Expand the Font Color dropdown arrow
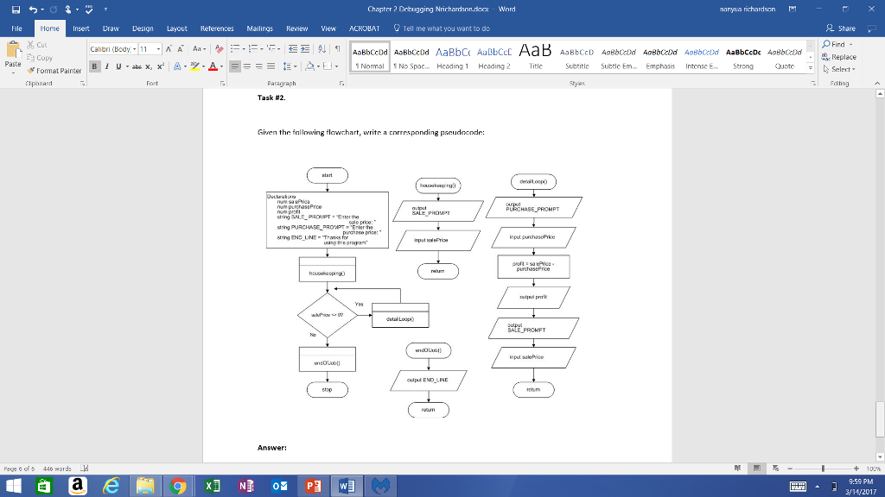885x497 pixels. 221,66
